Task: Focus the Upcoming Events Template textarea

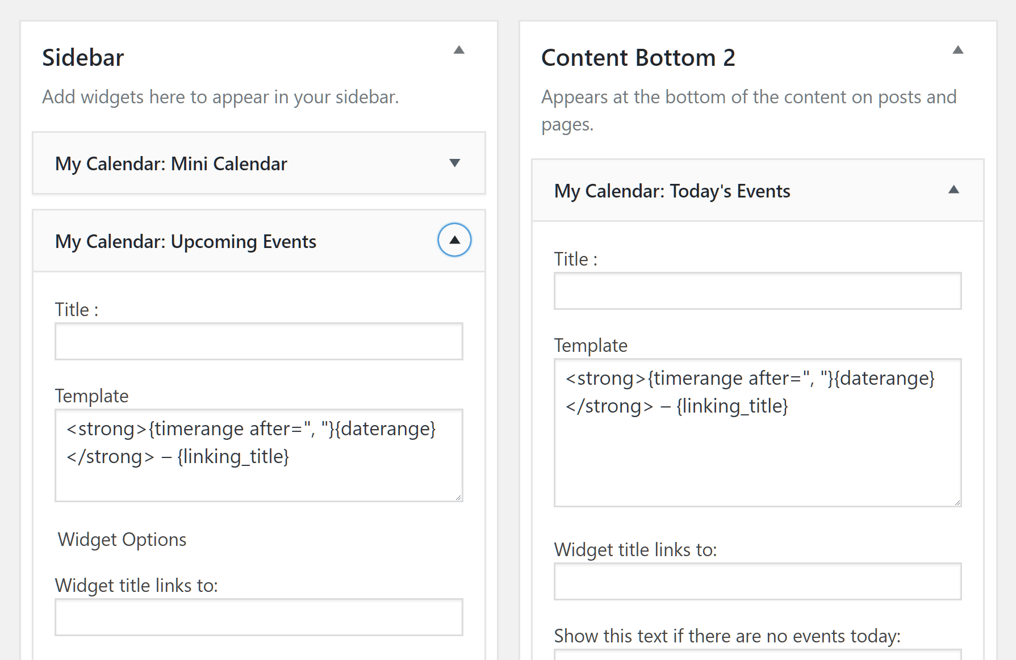Action: click(x=258, y=477)
